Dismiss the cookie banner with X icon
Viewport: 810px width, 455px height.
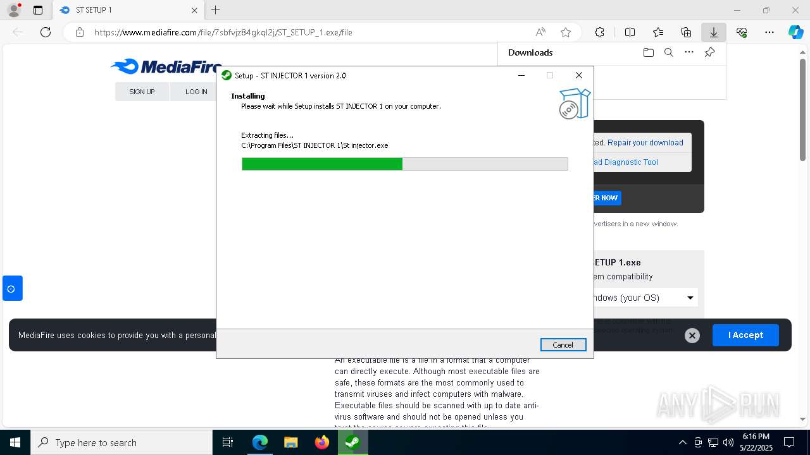pos(692,336)
